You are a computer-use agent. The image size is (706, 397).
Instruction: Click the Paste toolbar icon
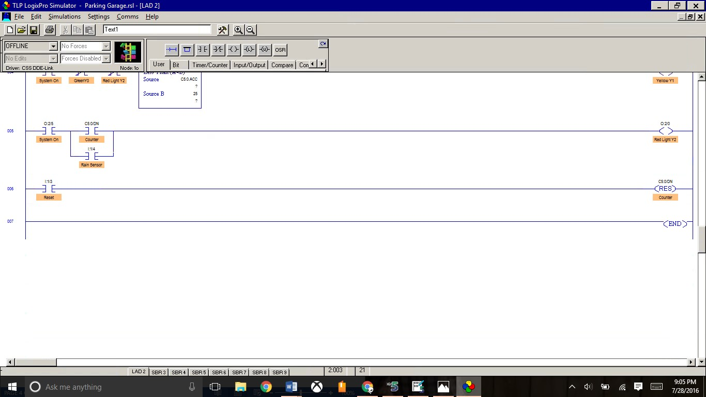click(89, 30)
